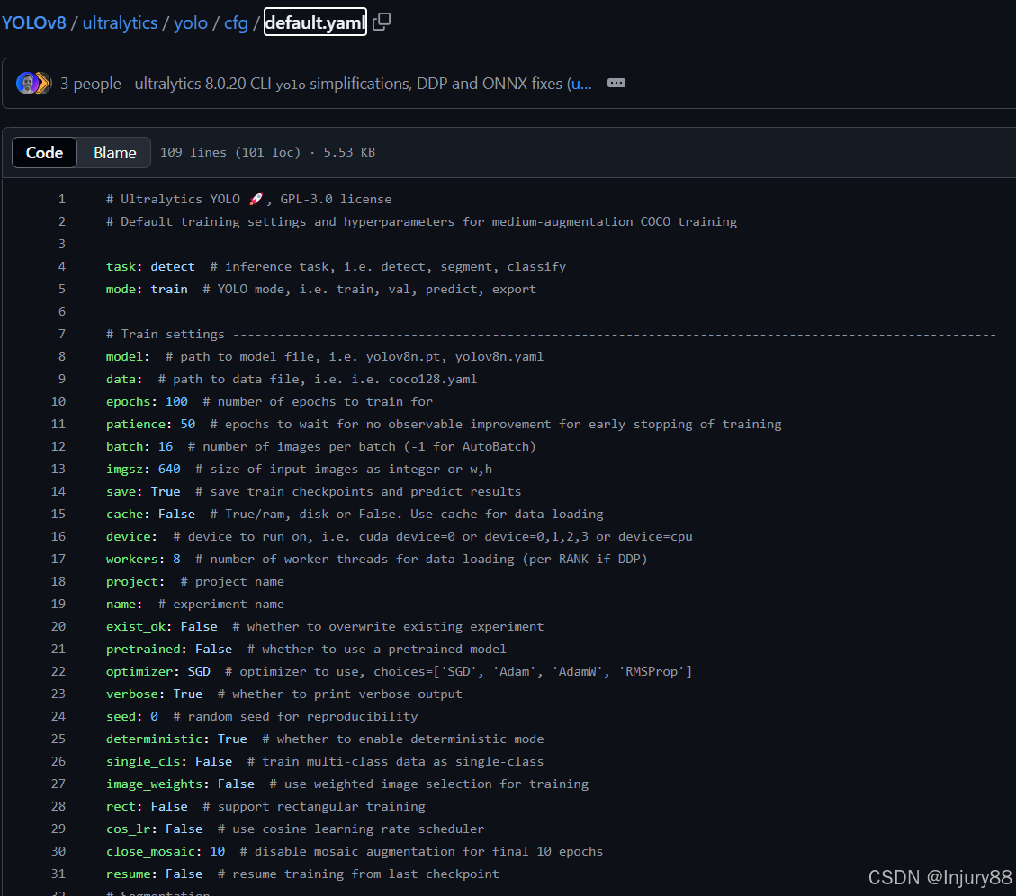
Task: Copy the file path with the copy icon
Action: [382, 22]
